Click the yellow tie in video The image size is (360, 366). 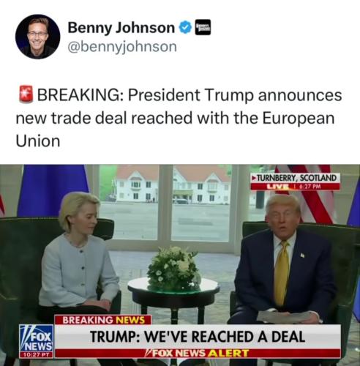coord(282,273)
